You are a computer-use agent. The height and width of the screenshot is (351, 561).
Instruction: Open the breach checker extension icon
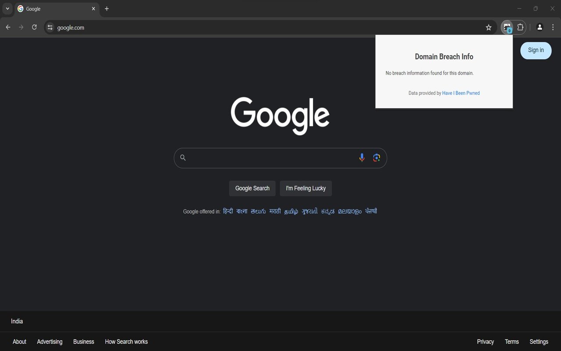[x=507, y=27]
